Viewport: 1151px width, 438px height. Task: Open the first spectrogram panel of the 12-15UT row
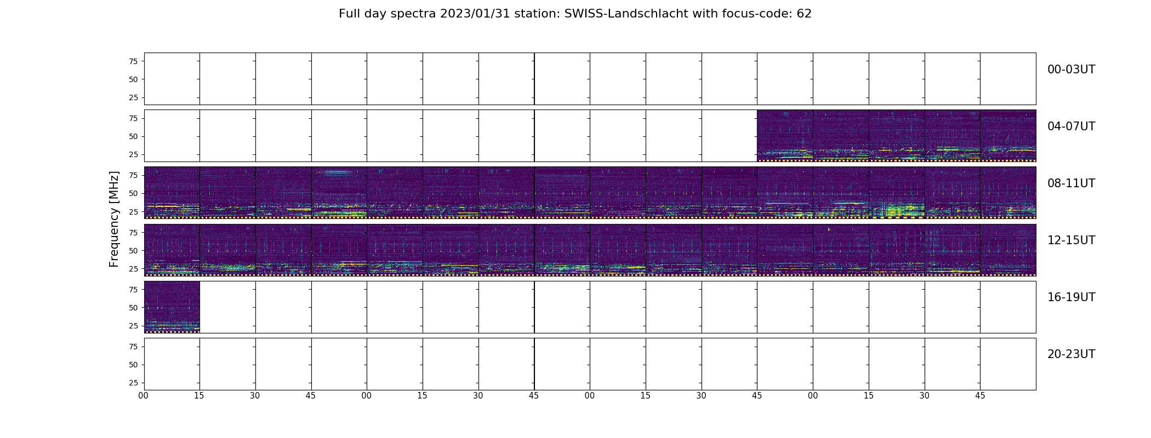(172, 250)
